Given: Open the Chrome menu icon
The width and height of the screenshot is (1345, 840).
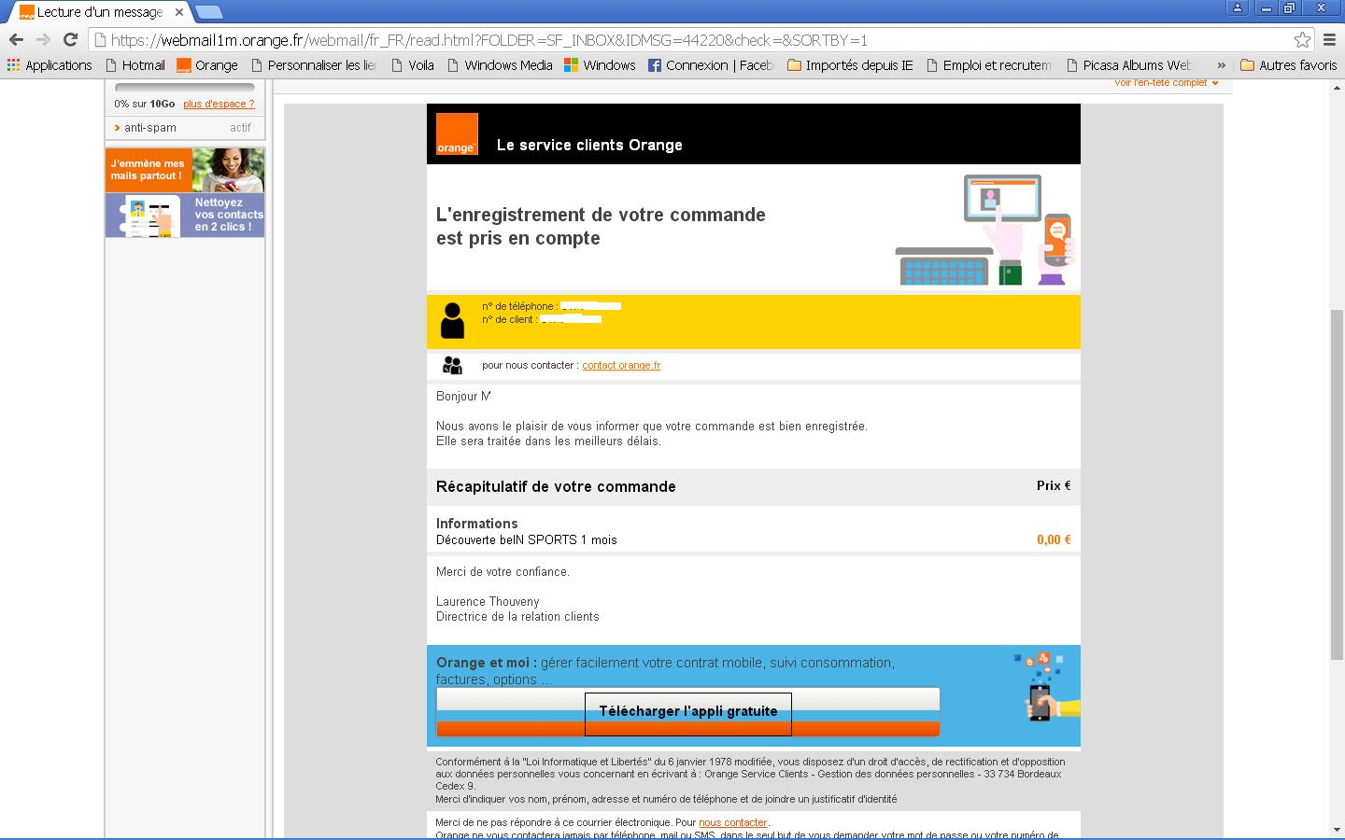Looking at the screenshot, I should (1329, 40).
